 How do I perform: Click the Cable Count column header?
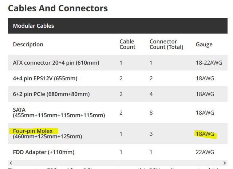(x=127, y=44)
